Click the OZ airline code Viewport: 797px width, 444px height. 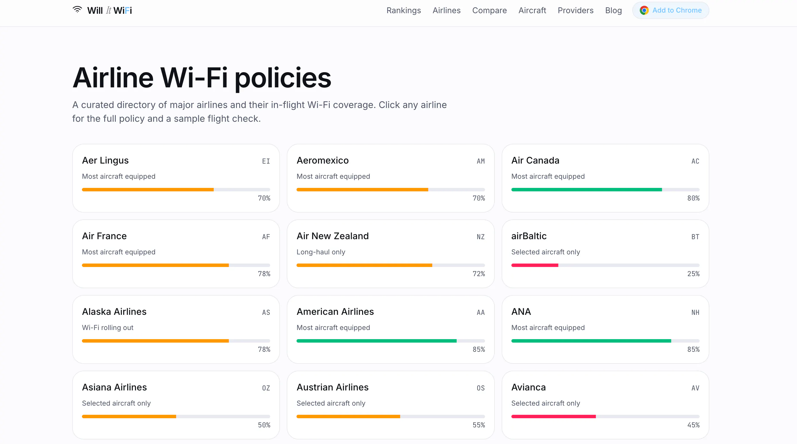pyautogui.click(x=266, y=388)
